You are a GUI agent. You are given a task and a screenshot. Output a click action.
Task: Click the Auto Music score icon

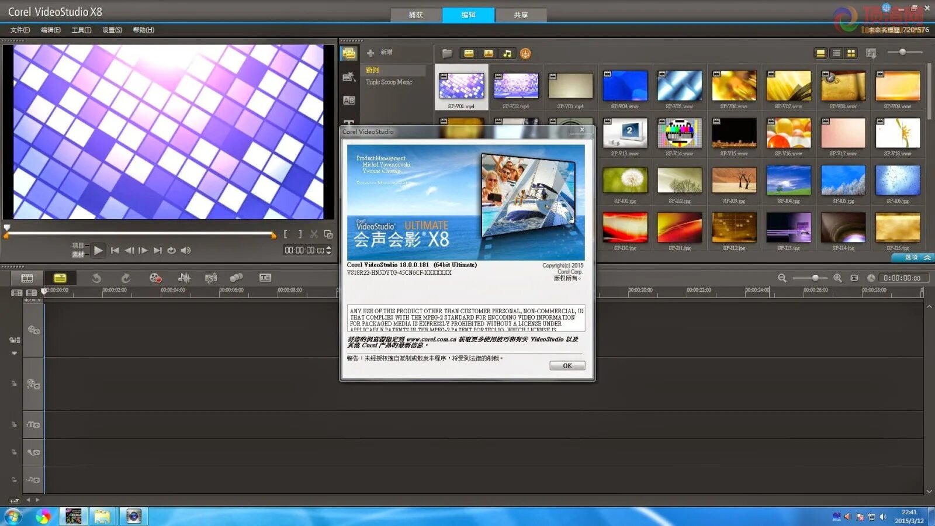coord(211,278)
